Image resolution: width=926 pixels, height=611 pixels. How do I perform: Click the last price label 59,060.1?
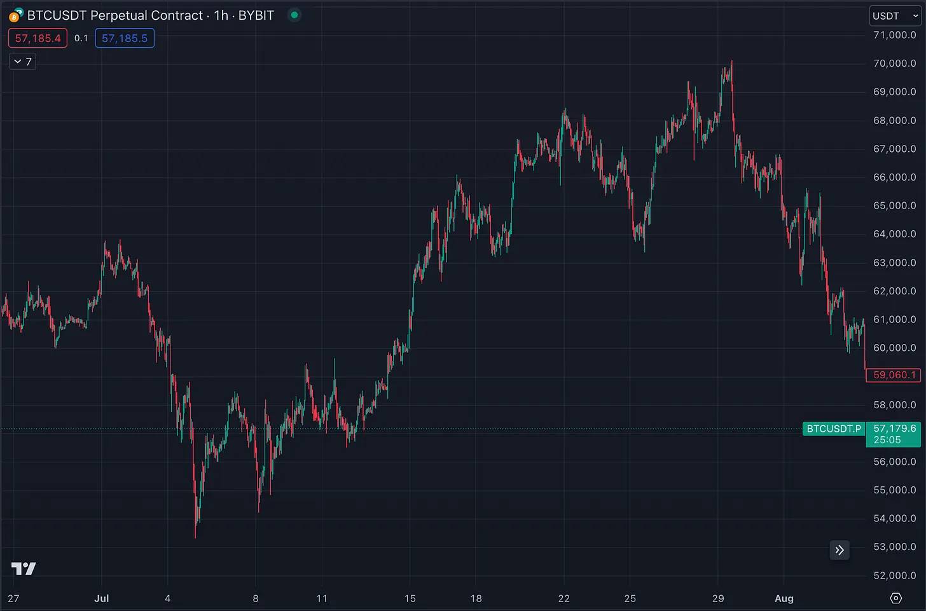click(893, 375)
